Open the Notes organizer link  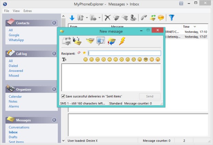(13, 101)
